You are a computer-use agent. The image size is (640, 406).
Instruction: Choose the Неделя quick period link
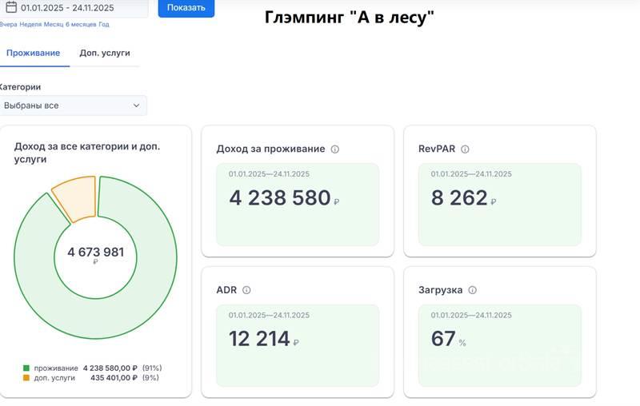30,25
